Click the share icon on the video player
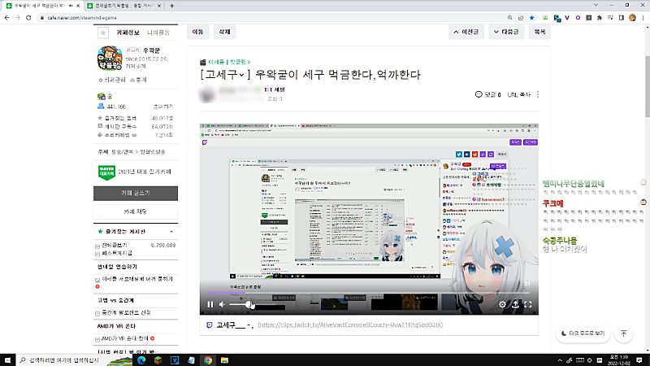 click(x=515, y=304)
